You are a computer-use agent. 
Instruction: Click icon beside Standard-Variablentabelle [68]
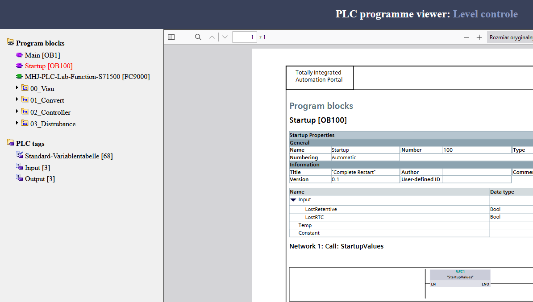click(x=19, y=155)
